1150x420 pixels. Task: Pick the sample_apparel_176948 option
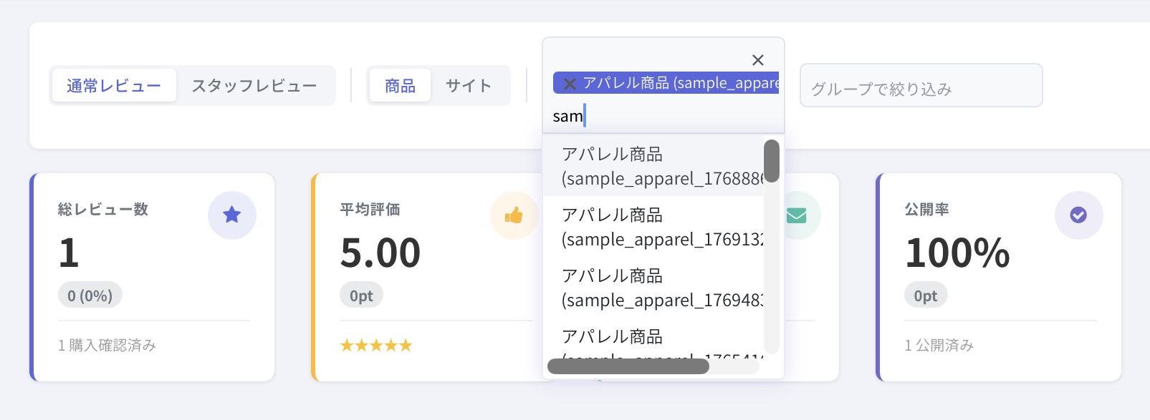[653, 288]
